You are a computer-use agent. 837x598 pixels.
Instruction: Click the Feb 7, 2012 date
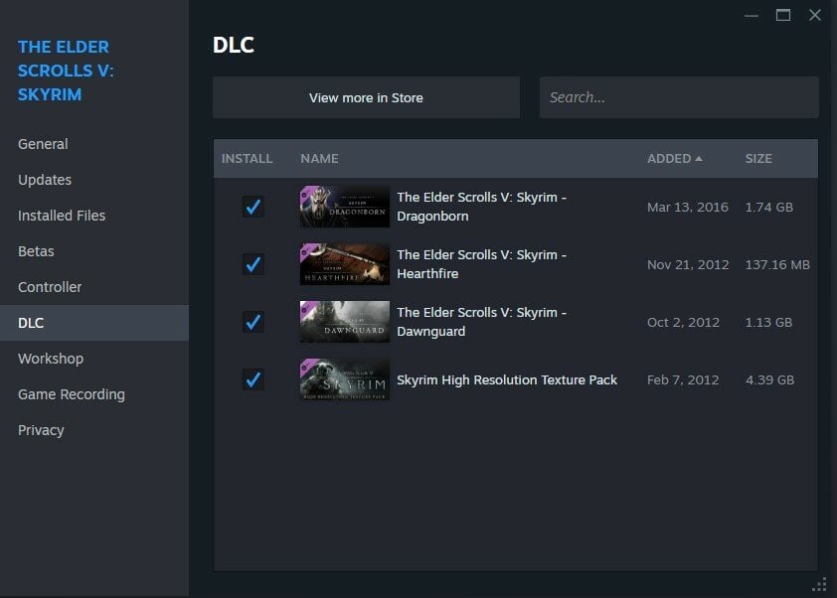point(683,379)
